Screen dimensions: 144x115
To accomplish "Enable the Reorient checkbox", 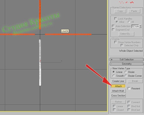I will (129, 88).
